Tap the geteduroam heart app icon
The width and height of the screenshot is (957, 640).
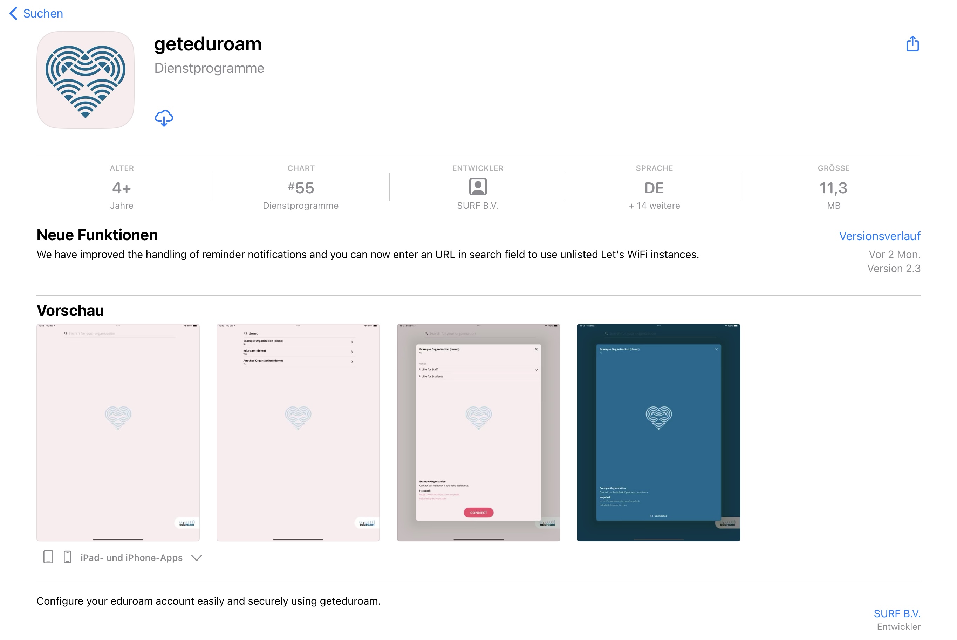[x=86, y=80]
